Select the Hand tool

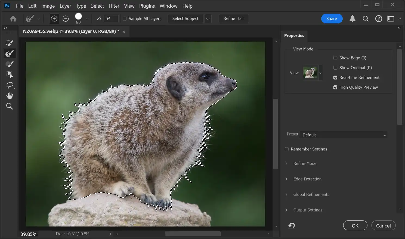(10, 95)
